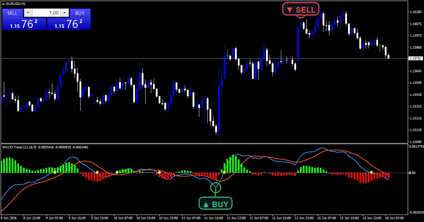Click the 15 Jun 23:00 time label
Screen dimensions: 424x222
click(x=372, y=218)
